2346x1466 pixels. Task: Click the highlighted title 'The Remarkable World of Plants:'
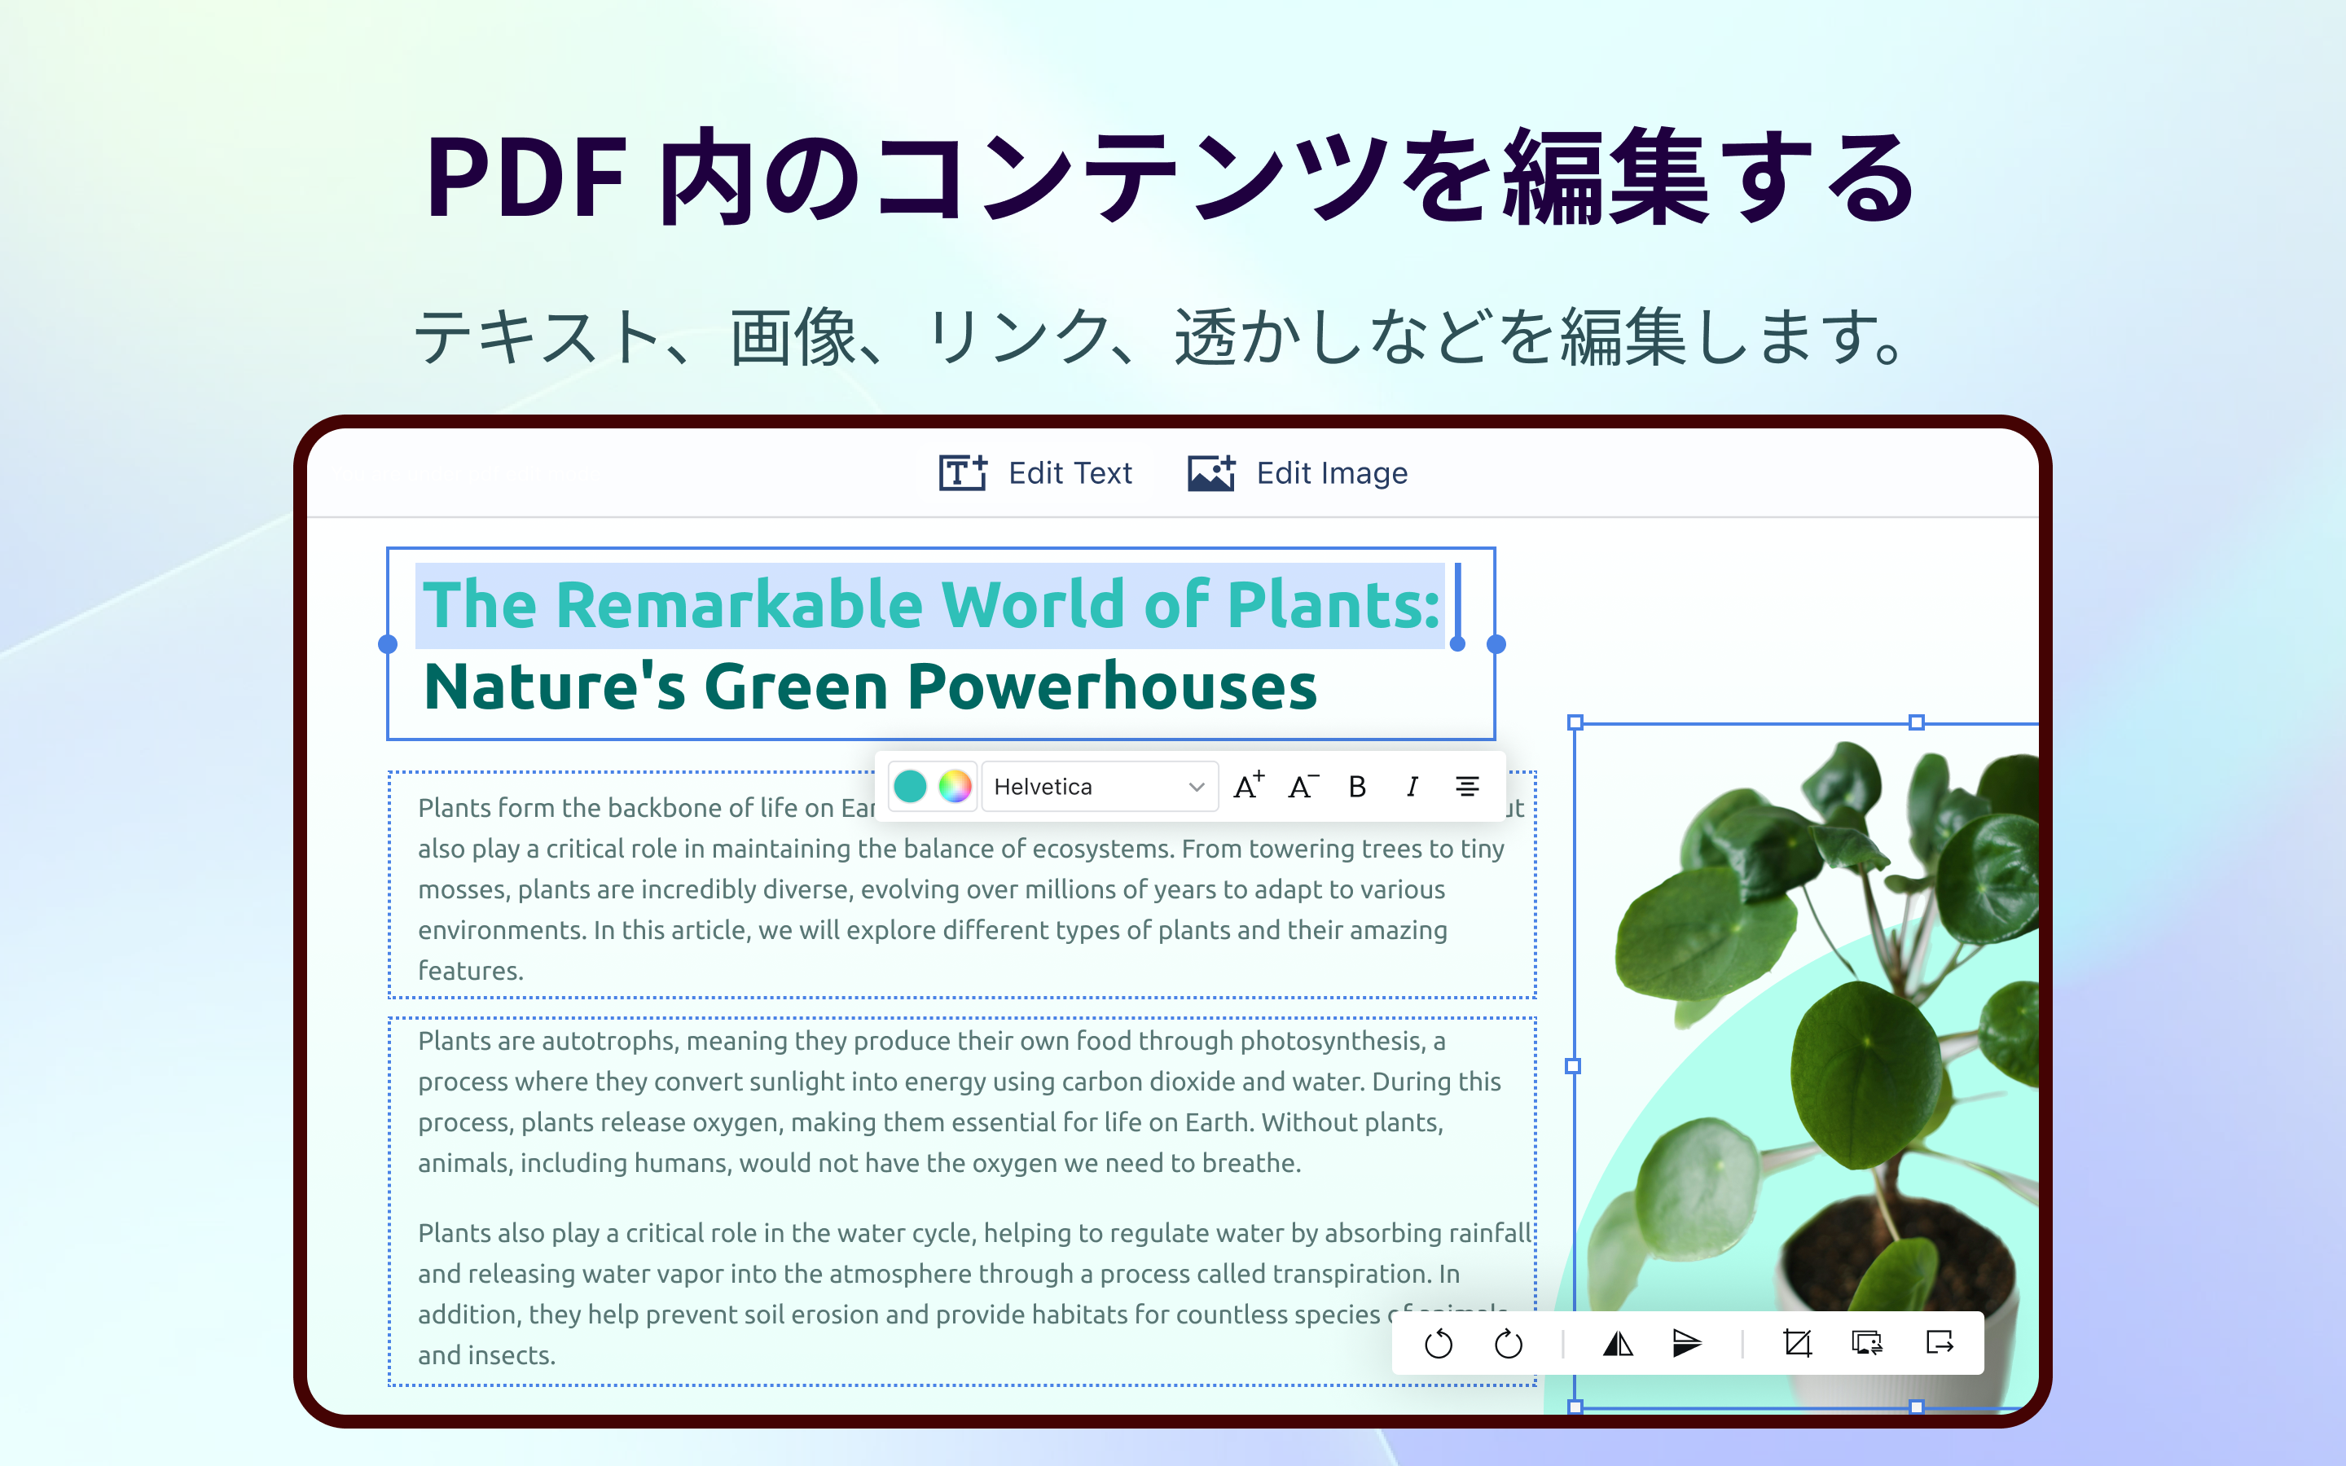coord(930,605)
